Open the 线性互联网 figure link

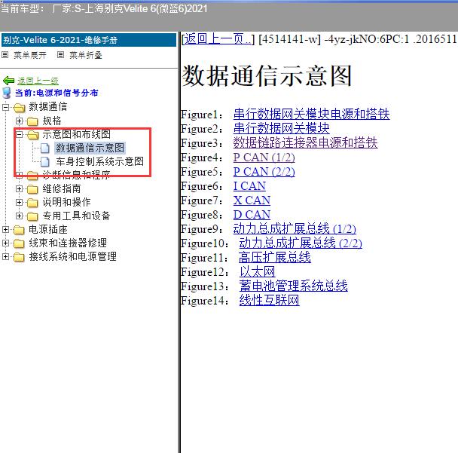click(x=269, y=300)
